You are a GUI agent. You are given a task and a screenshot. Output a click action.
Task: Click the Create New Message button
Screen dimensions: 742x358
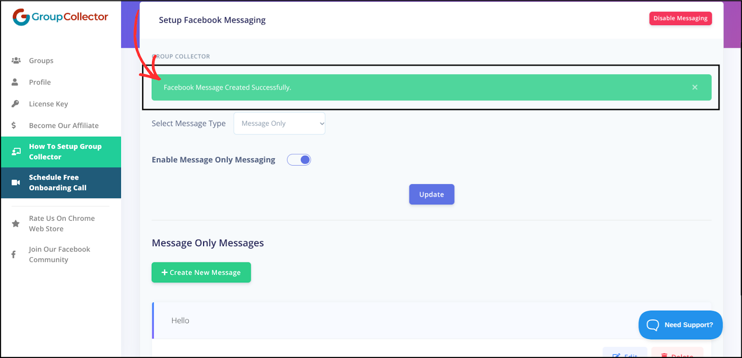point(201,272)
